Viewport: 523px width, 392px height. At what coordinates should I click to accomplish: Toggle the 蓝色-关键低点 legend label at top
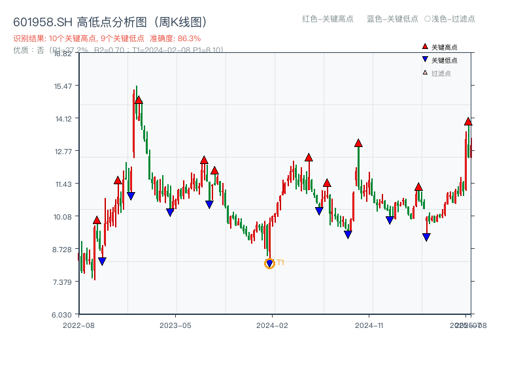click(x=392, y=19)
